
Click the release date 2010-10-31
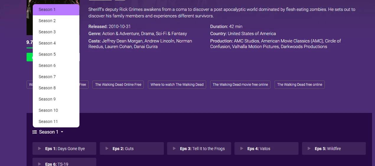(120, 27)
